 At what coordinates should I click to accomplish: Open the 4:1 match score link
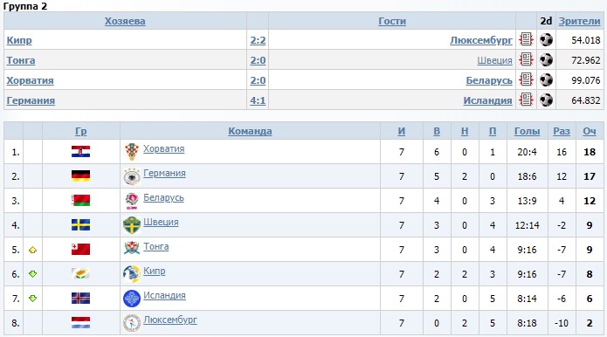click(x=258, y=100)
